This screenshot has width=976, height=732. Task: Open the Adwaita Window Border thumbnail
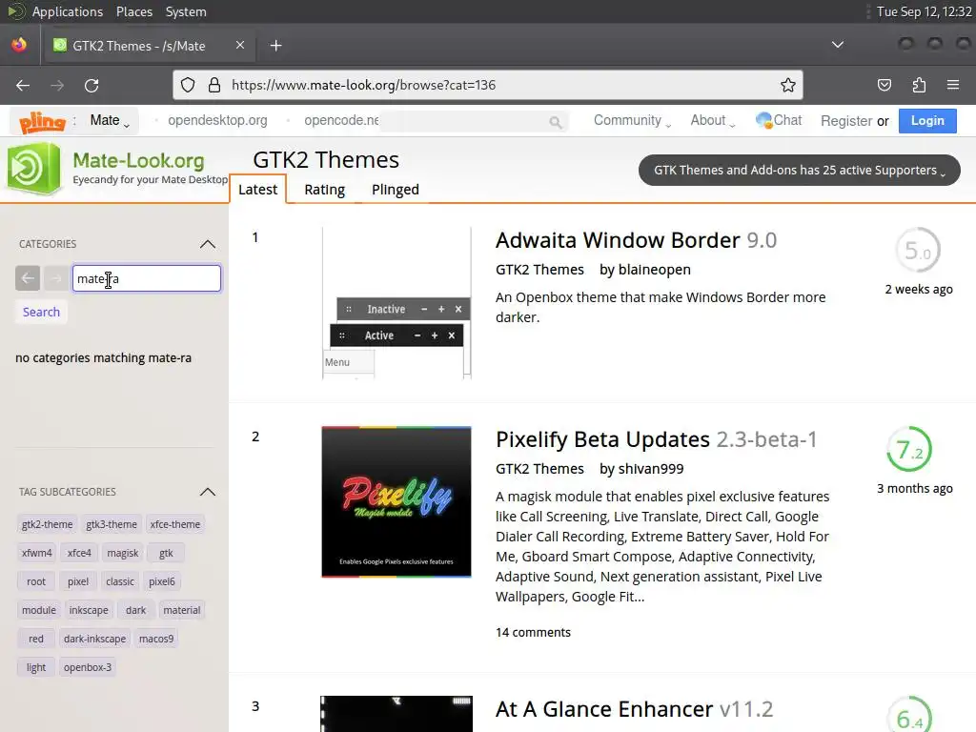click(x=396, y=303)
